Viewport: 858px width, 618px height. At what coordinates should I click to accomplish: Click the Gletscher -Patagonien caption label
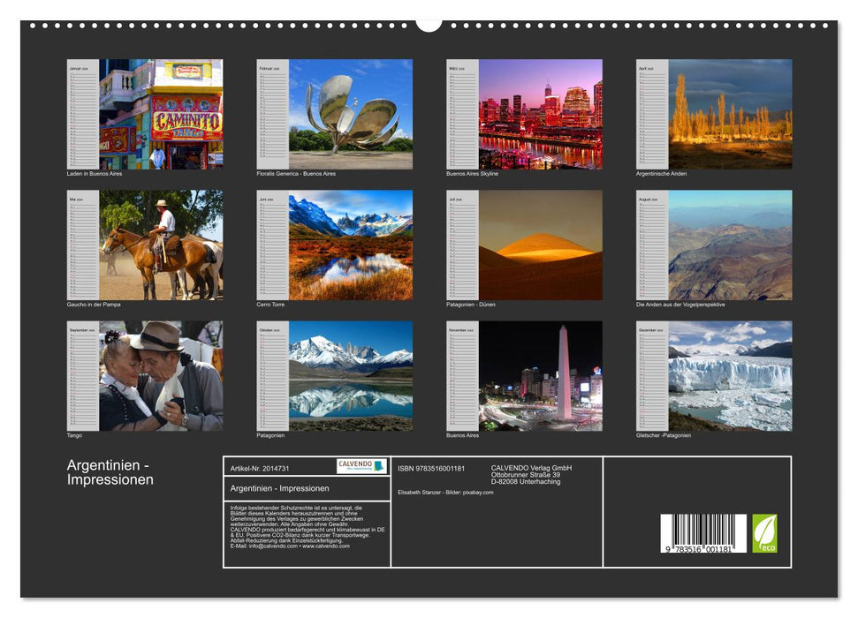(x=663, y=433)
